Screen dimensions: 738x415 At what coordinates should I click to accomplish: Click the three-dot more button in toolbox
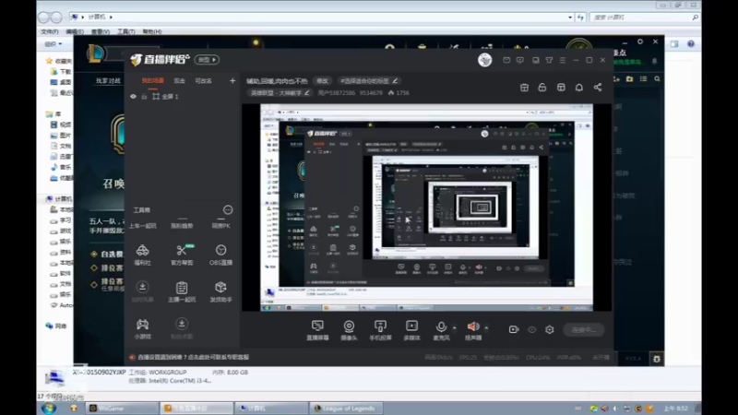click(x=228, y=210)
